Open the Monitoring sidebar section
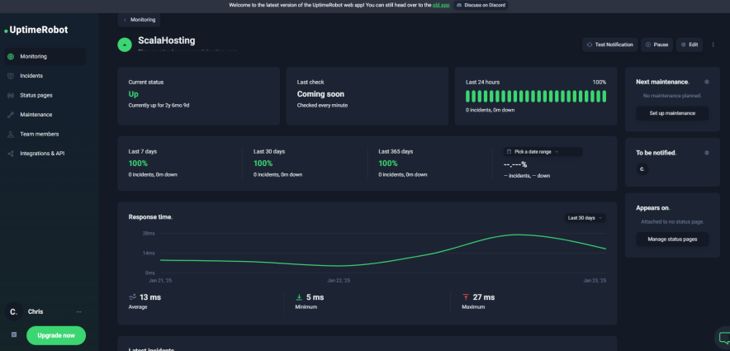 click(33, 56)
